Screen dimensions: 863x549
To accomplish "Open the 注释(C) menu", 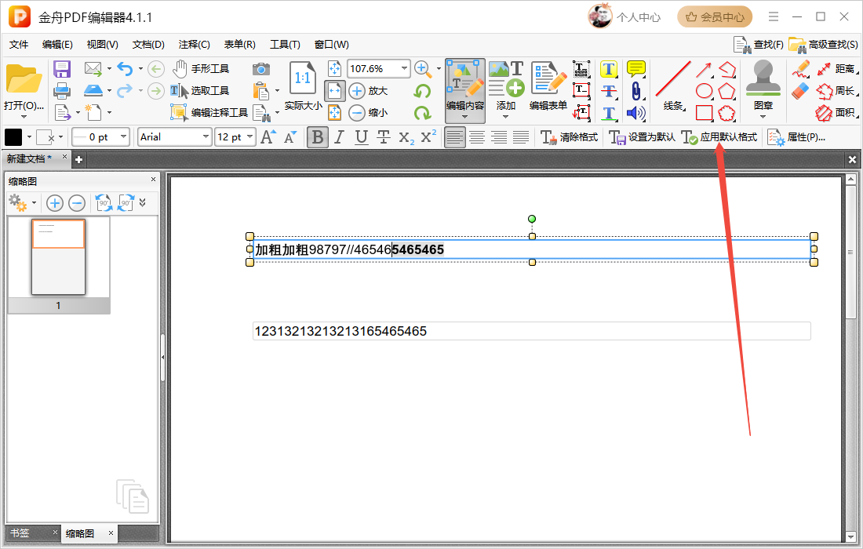I will click(x=194, y=45).
